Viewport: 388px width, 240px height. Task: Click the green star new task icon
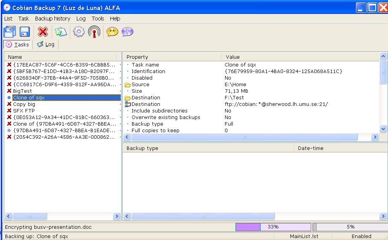[x=61, y=32]
